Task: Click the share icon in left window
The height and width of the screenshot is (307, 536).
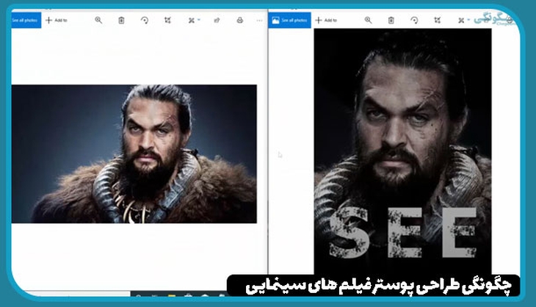Action: 217,21
